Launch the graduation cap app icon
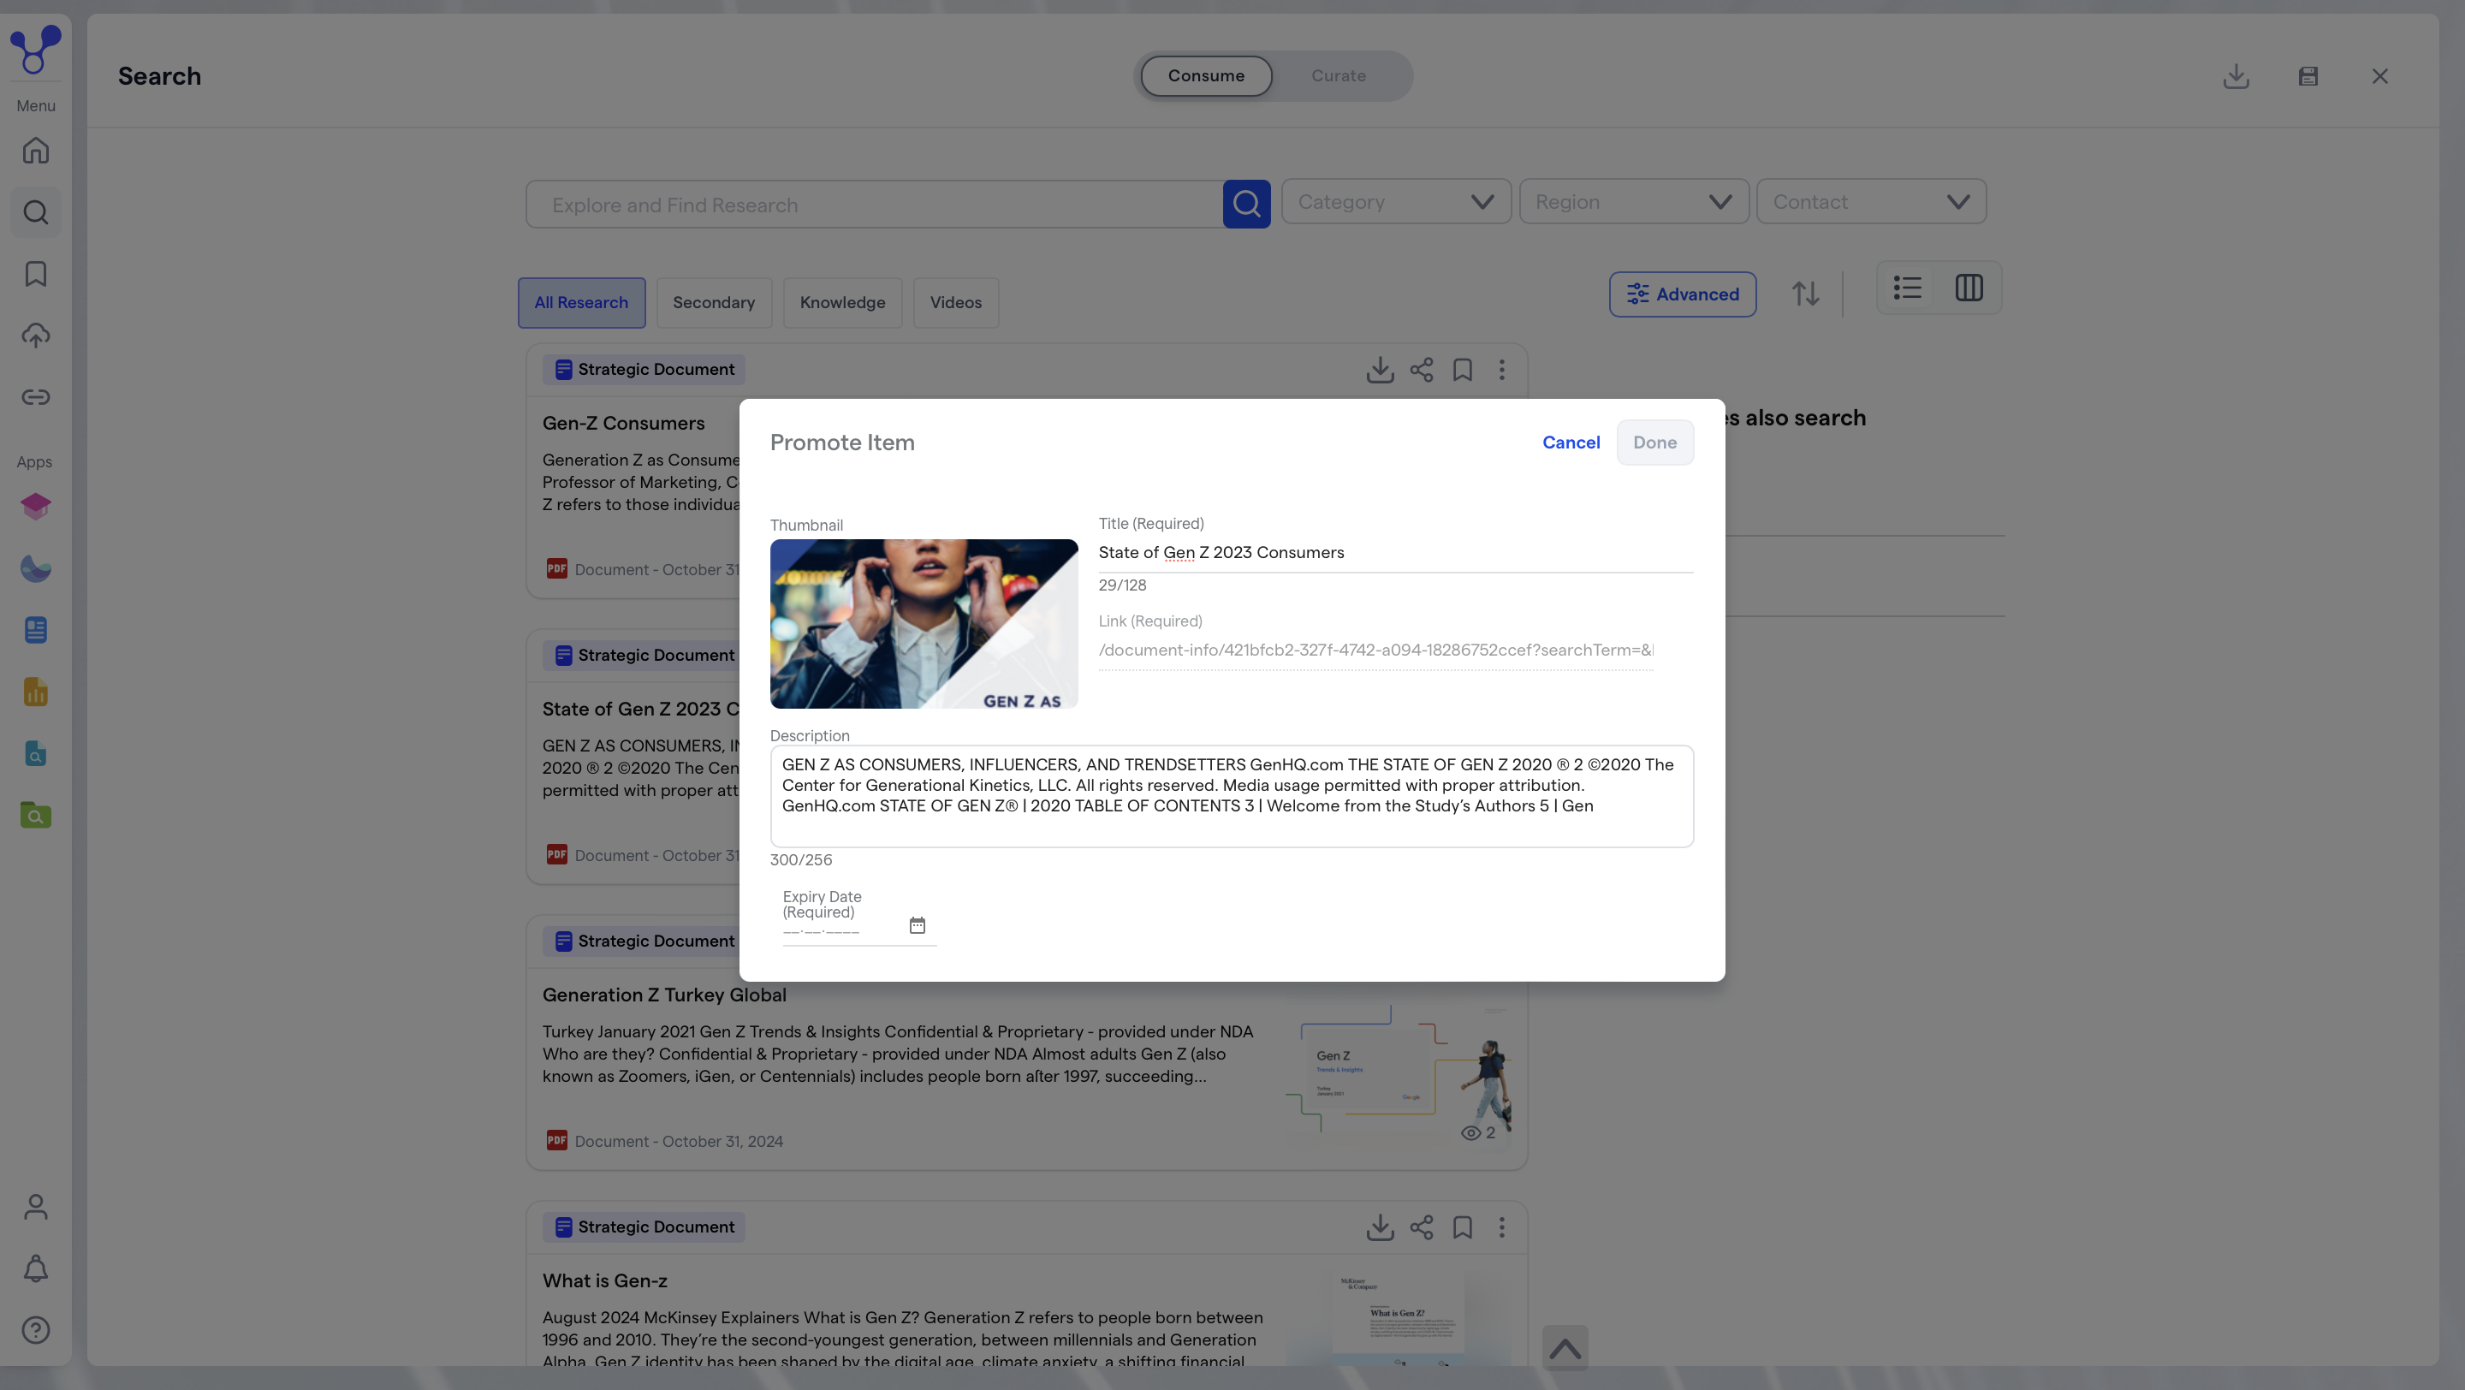The height and width of the screenshot is (1390, 2465). (x=35, y=506)
